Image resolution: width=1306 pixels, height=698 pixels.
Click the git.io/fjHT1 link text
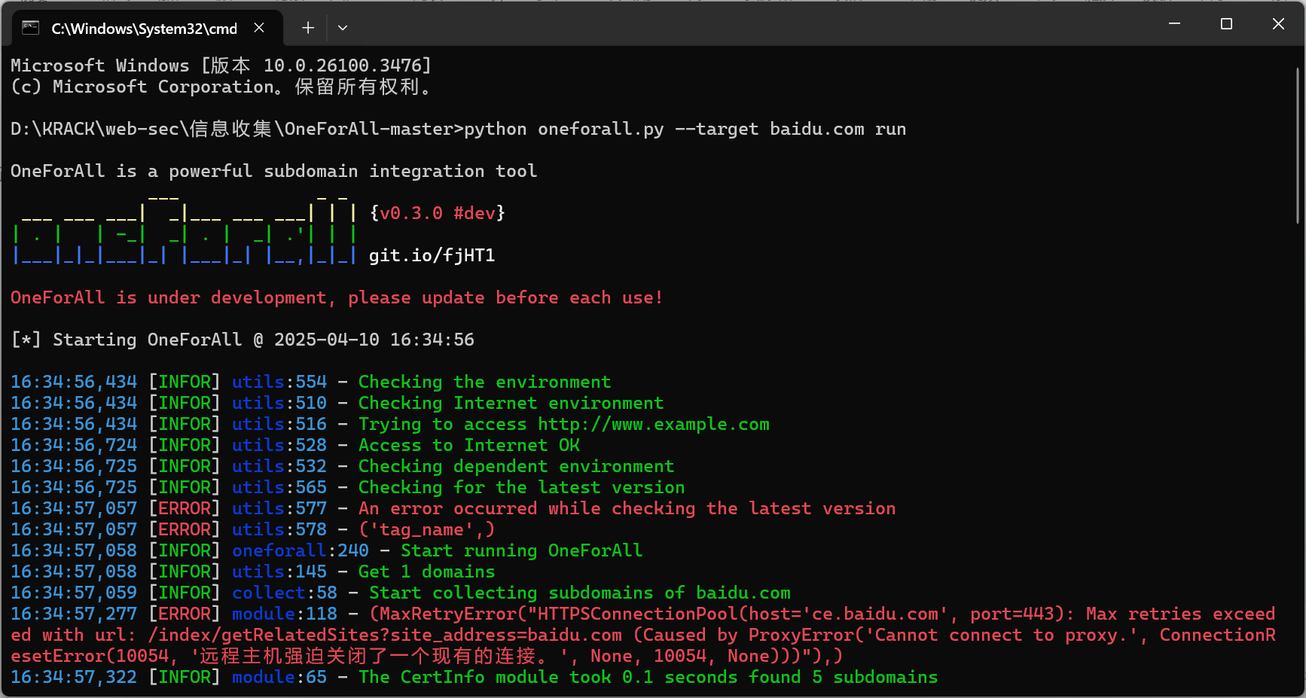(432, 255)
